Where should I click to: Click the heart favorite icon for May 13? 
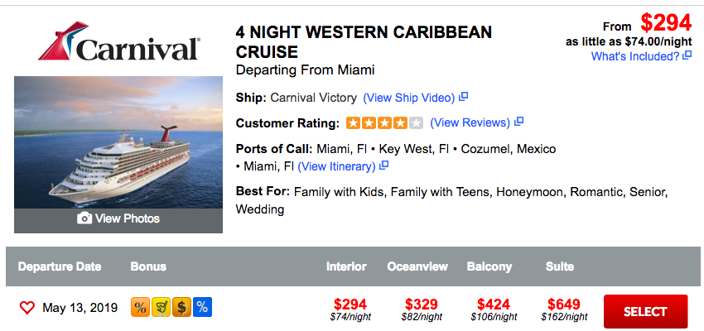coord(27,309)
